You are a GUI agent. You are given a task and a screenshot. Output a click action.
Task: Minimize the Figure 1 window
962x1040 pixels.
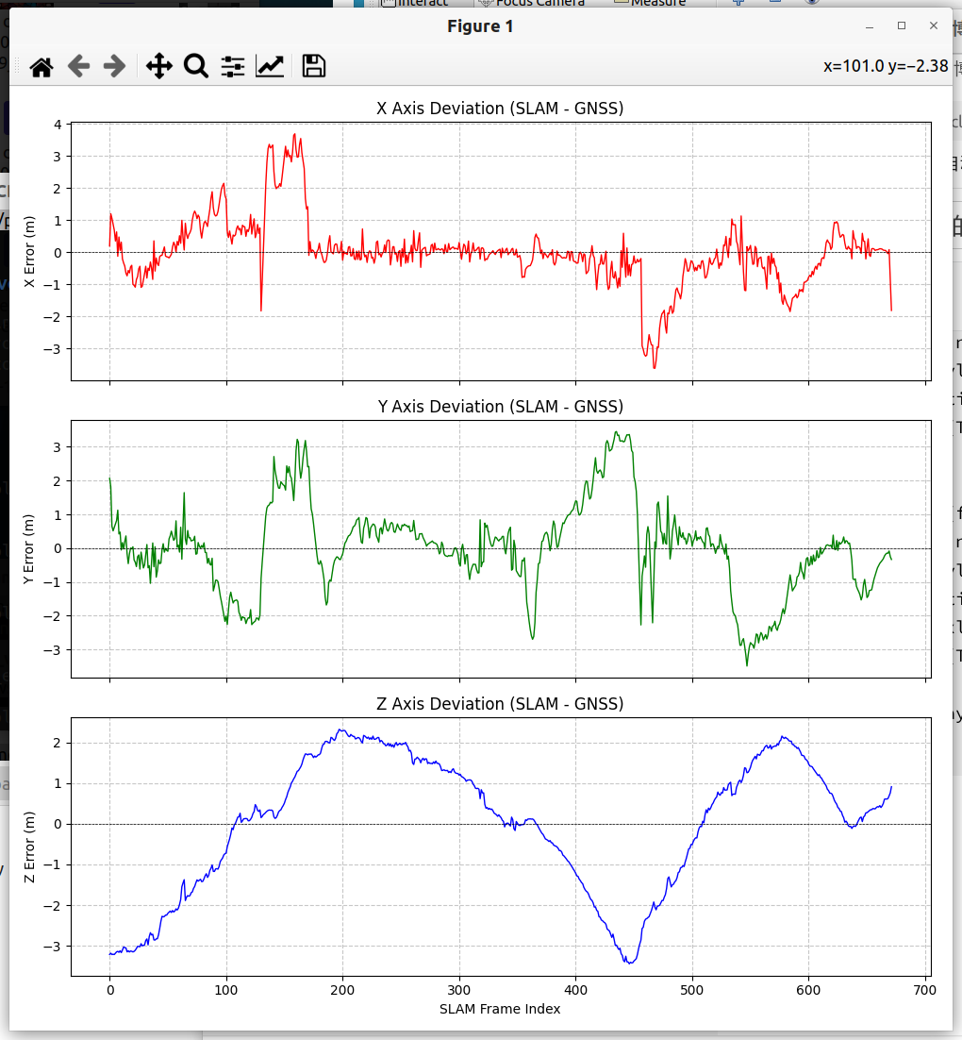(870, 26)
